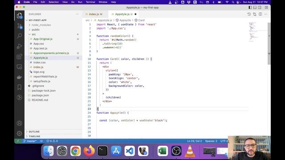The width and height of the screenshot is (285, 160).
Task: Click the eye icon beside master in status bar
Action: [41, 141]
